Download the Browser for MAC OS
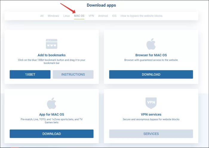Image resolution: width=209 pixels, height=148 pixels. 151,74
